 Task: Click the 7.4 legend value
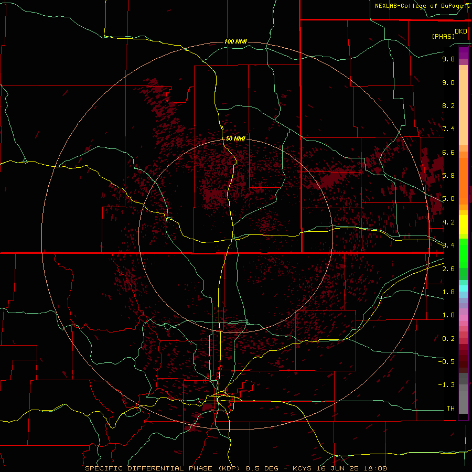click(448, 129)
